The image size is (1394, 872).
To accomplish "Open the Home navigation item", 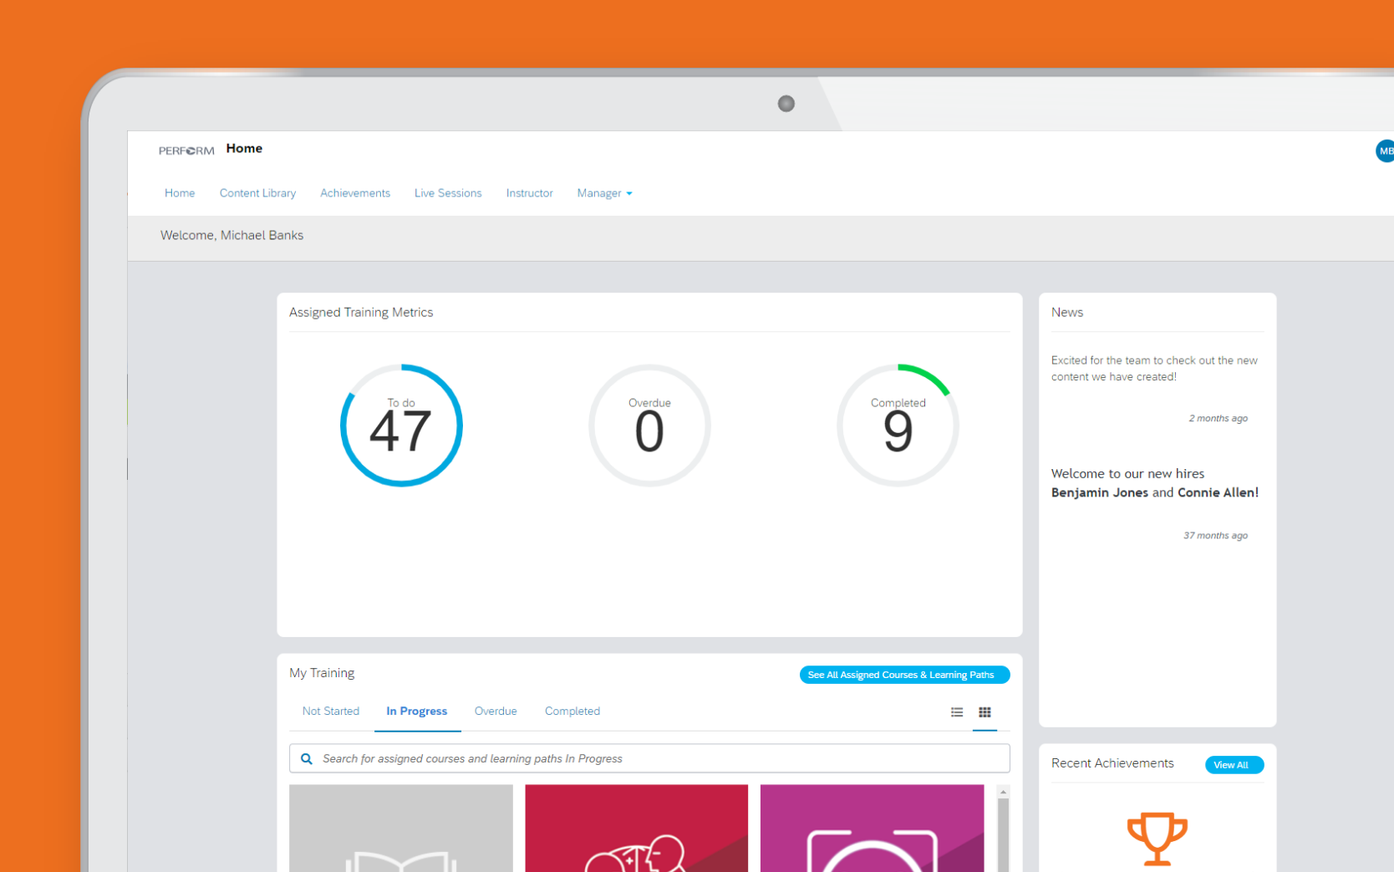I will (x=180, y=193).
